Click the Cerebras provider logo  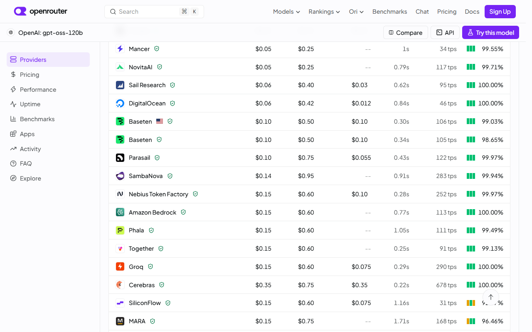120,285
